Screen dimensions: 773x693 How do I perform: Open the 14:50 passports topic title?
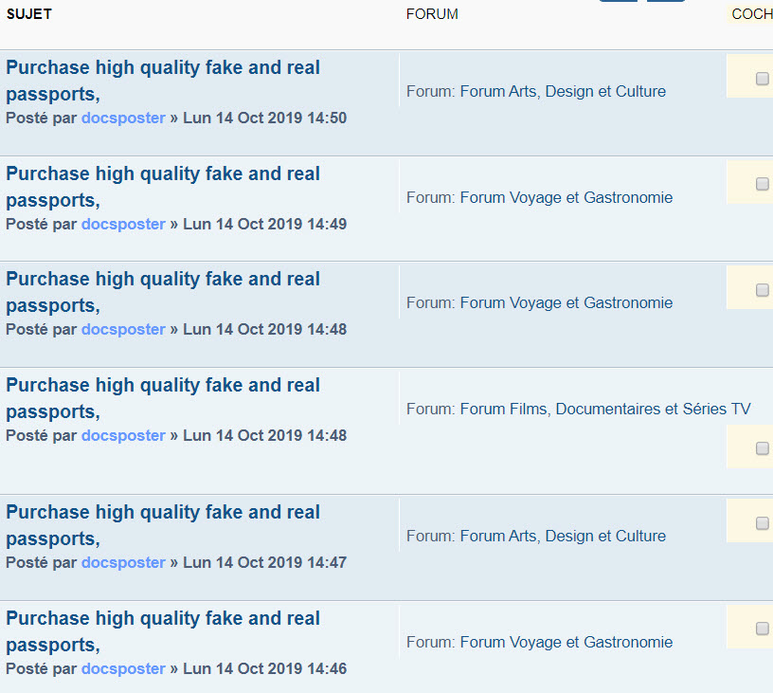click(163, 81)
